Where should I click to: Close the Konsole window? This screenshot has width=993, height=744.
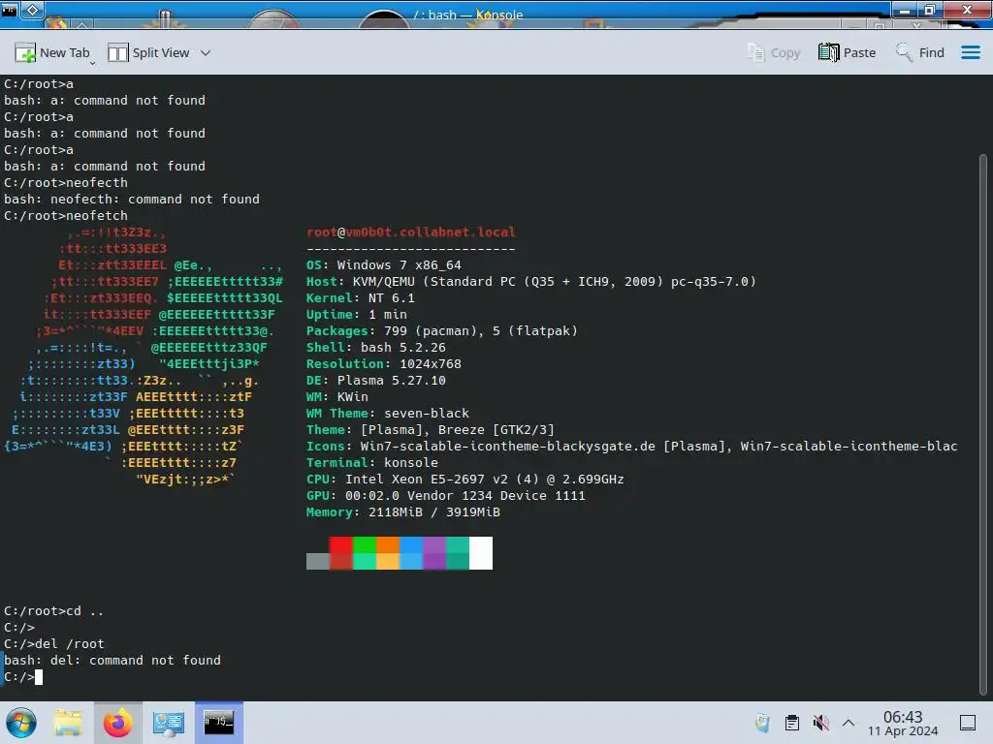(967, 10)
